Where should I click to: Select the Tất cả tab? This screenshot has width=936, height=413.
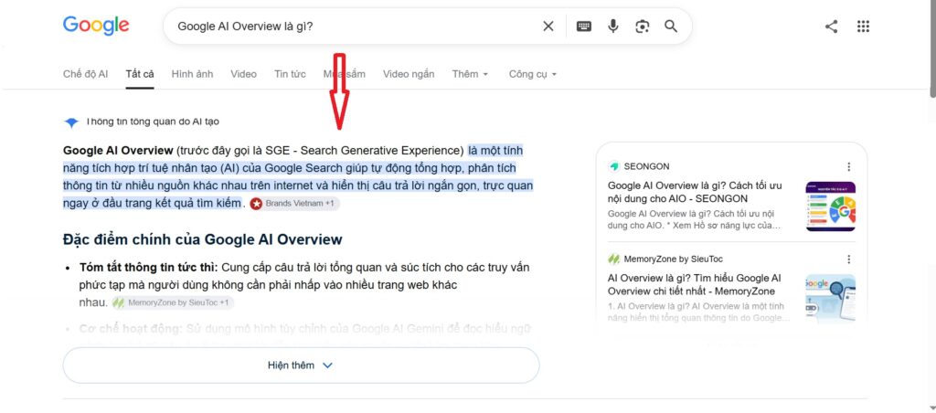tap(140, 74)
